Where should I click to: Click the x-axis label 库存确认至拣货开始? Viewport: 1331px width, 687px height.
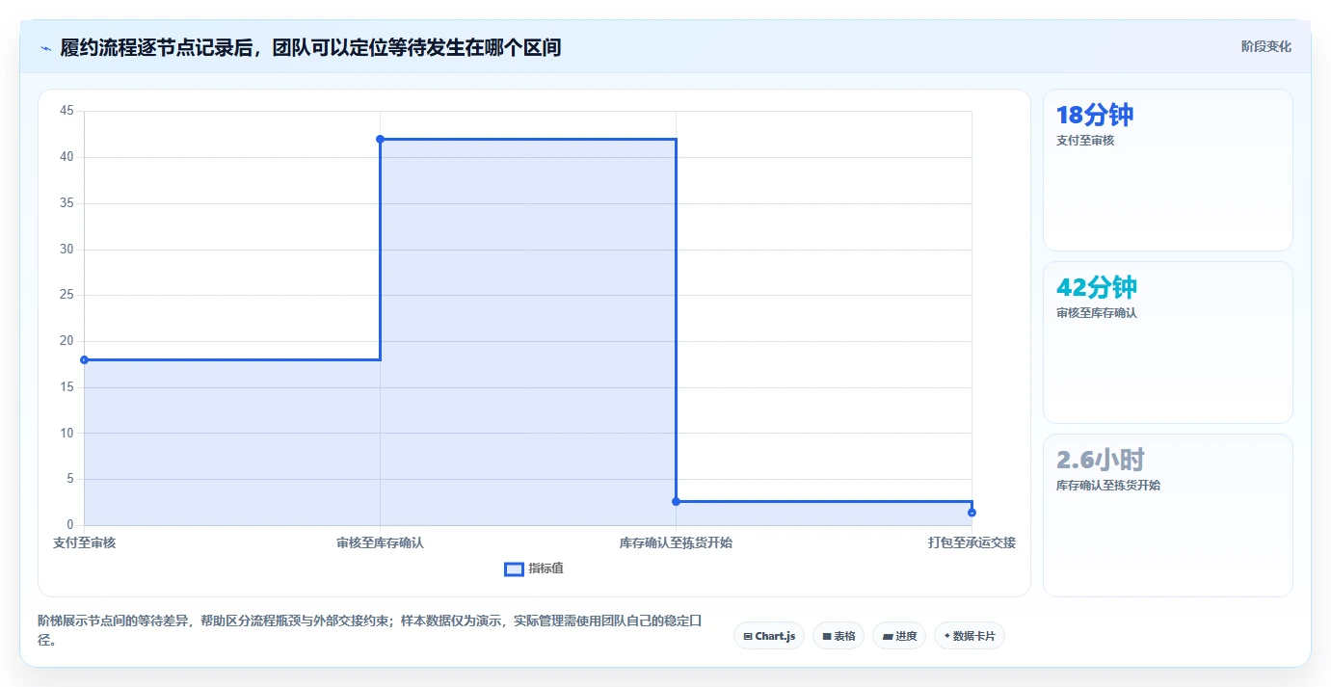point(676,542)
